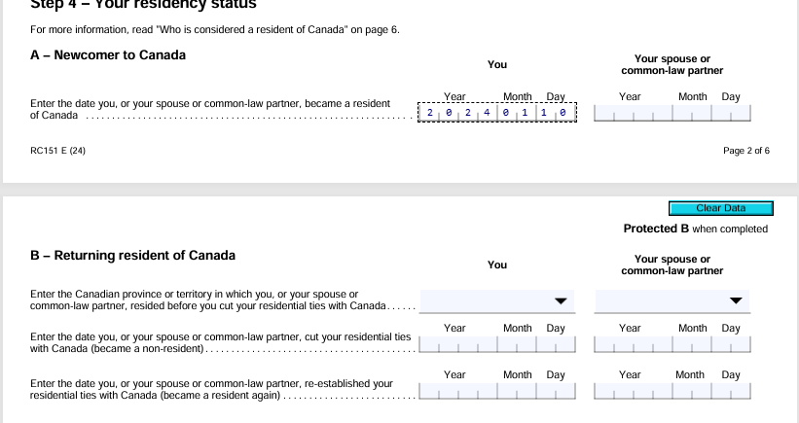
Task: Click your cut residential ties Month field
Action: (515, 345)
